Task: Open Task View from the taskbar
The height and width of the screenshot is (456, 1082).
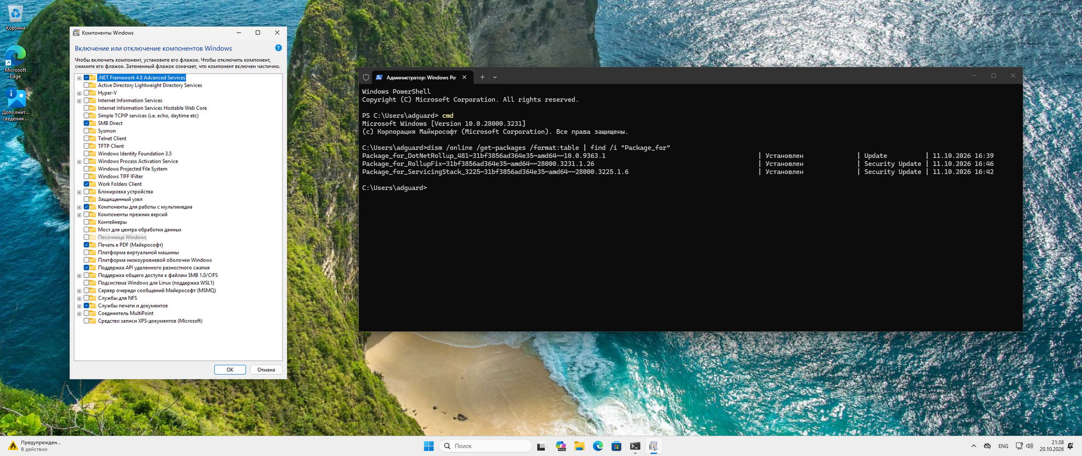Action: [x=541, y=446]
